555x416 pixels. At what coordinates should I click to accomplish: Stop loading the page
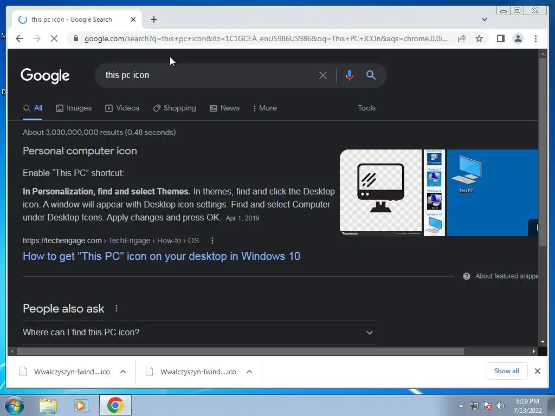[54, 38]
